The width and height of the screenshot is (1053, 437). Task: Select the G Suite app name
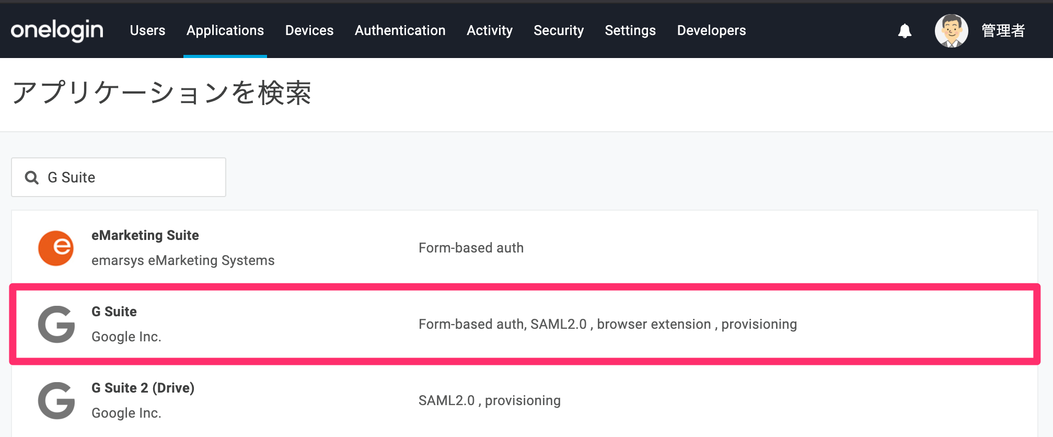pos(114,312)
